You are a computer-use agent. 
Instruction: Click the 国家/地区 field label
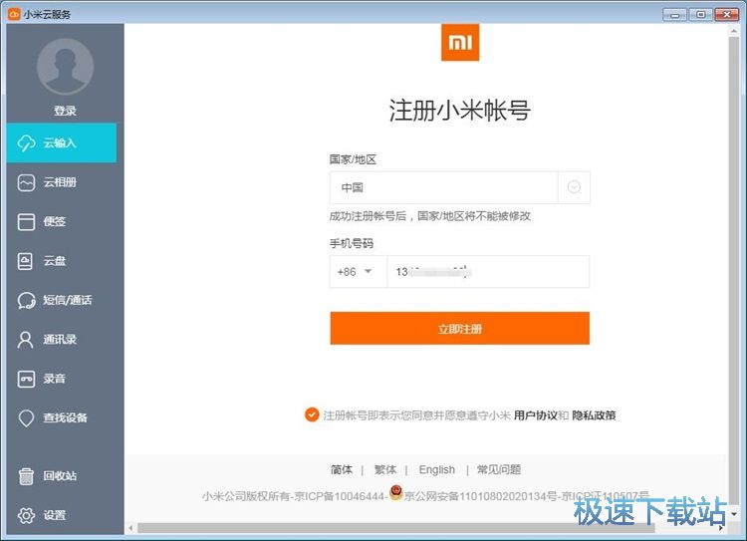tap(353, 159)
